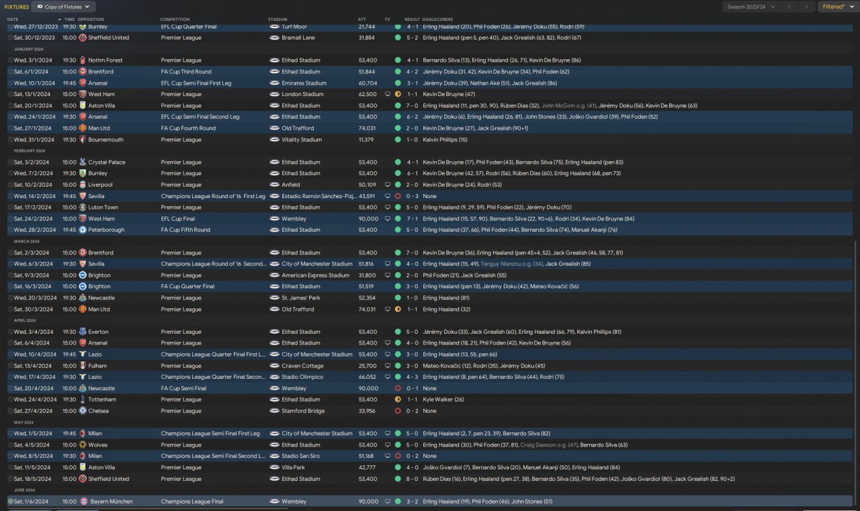Tick the selection circle for Crystal Palace fixture

10,162
